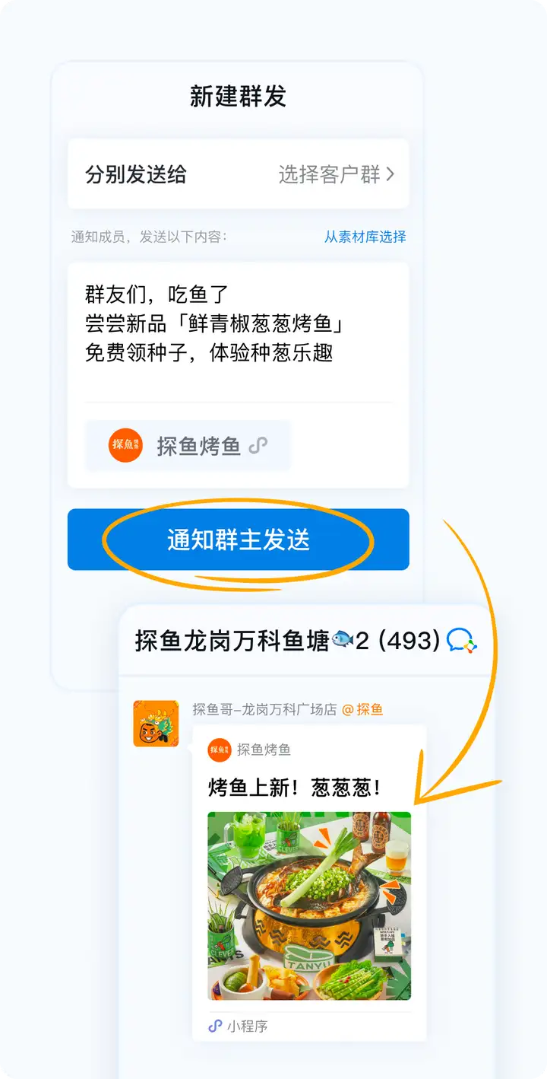Click the small 探鱼烤鱼 logo on the message card
Screen dimensions: 547x1079
pos(220,750)
